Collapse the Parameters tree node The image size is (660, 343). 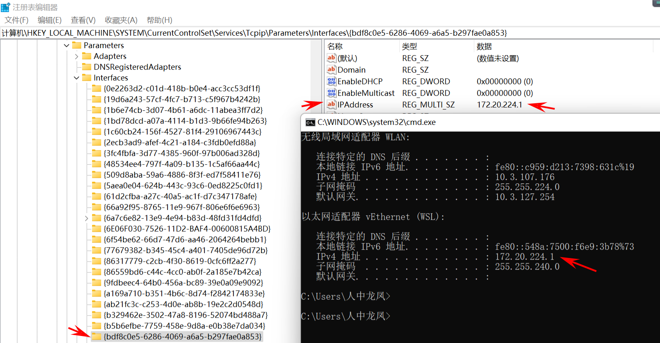(66, 45)
